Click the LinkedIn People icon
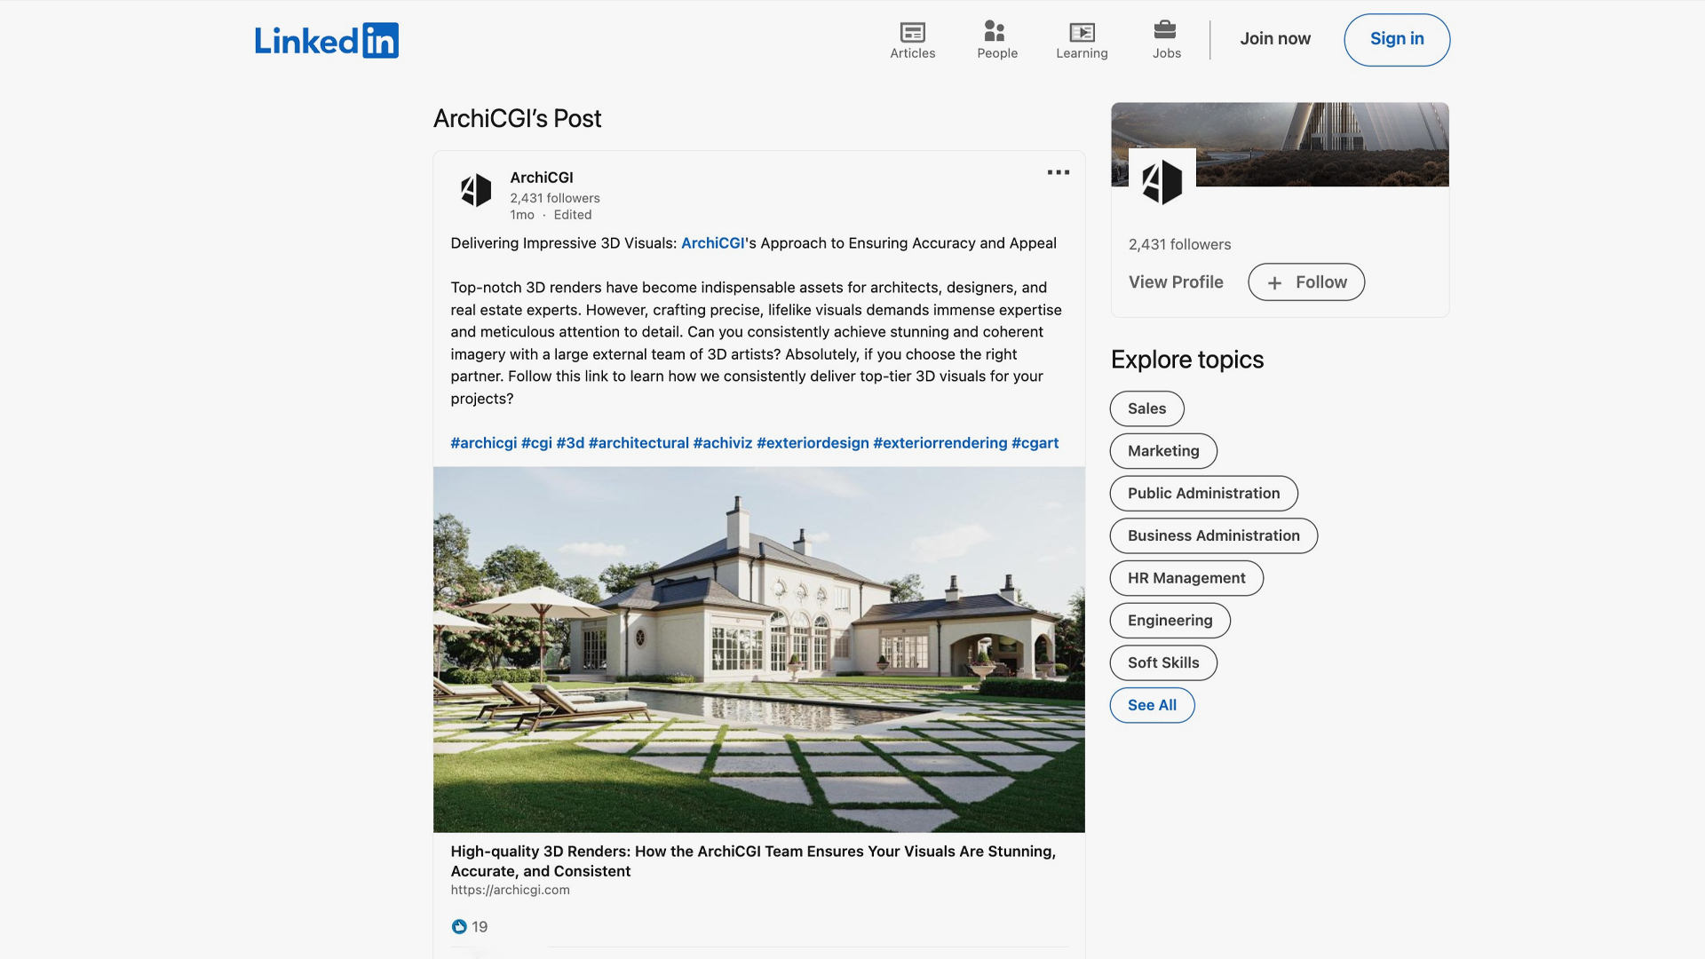This screenshot has width=1705, height=959. (x=995, y=30)
